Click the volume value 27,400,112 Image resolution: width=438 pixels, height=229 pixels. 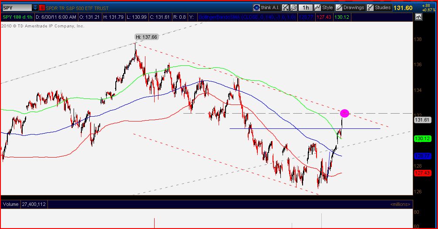point(34,204)
